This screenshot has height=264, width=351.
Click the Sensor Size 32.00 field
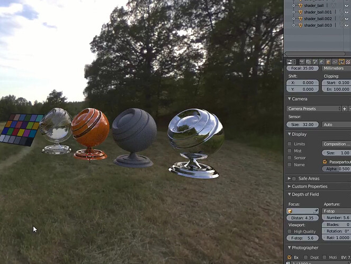pyautogui.click(x=302, y=125)
